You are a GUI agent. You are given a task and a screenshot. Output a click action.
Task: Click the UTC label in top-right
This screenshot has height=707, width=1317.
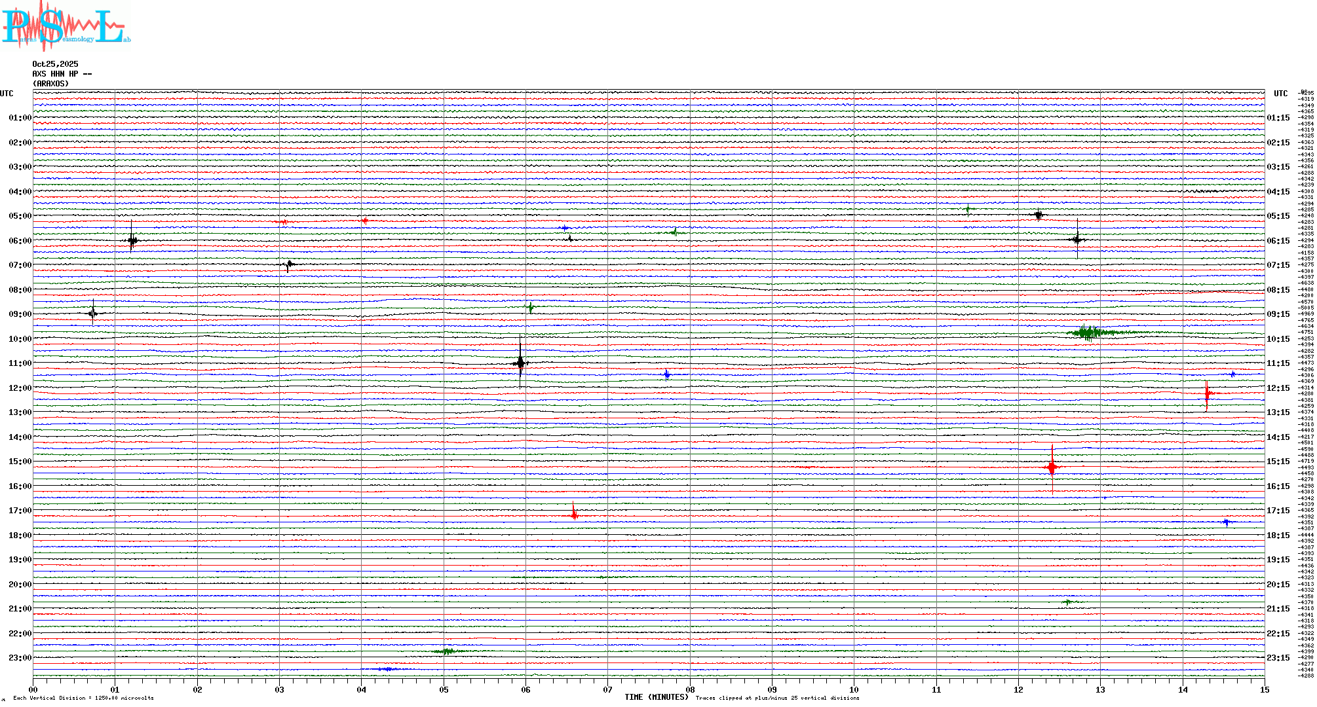click(1280, 94)
